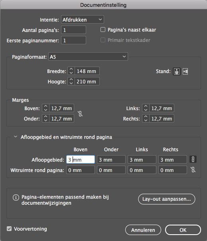Click the Hoogte stepper arrows
Viewport: 207px width, 241px height.
tap(71, 81)
